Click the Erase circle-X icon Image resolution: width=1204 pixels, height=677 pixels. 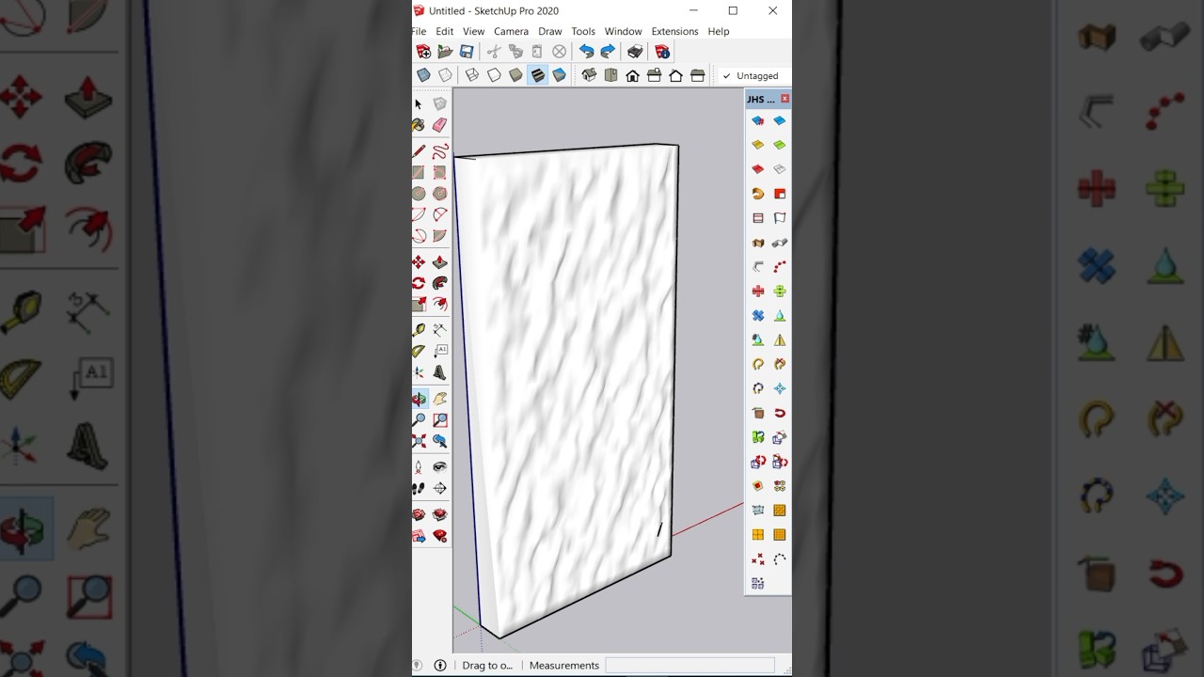pos(560,52)
